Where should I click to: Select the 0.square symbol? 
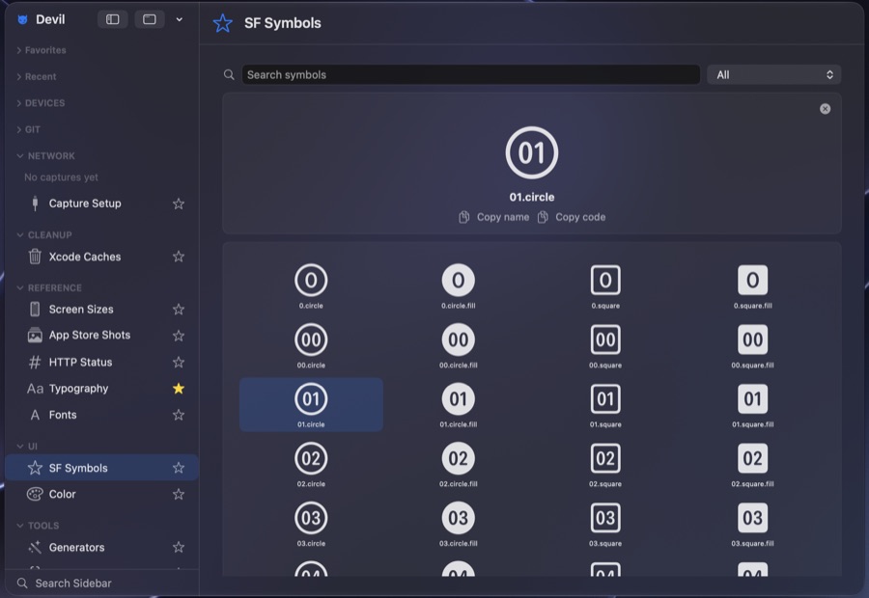605,286
